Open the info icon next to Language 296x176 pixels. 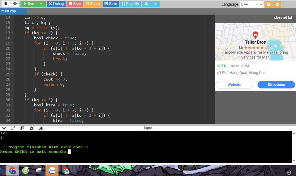[x=269, y=4]
